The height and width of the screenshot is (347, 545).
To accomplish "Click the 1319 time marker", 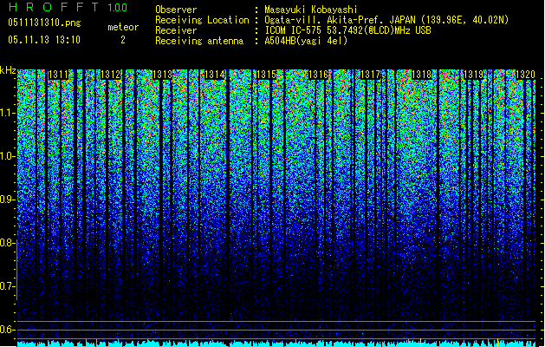I will click(x=474, y=75).
